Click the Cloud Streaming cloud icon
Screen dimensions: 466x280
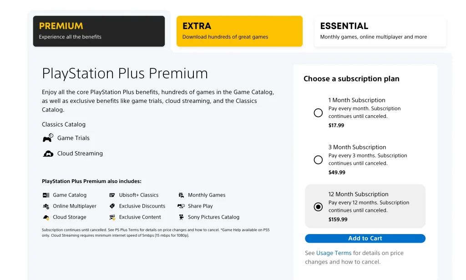point(47,153)
